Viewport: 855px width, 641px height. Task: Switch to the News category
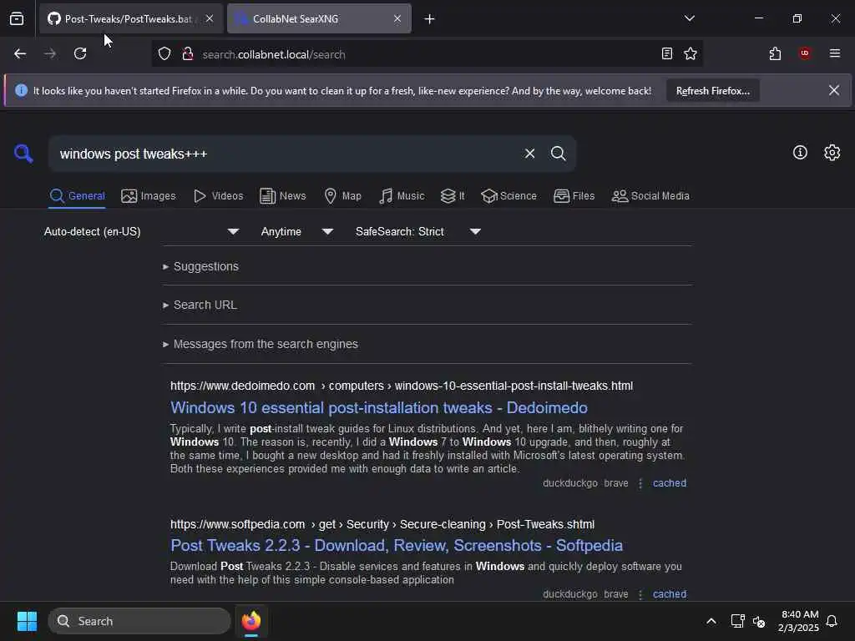(x=282, y=195)
